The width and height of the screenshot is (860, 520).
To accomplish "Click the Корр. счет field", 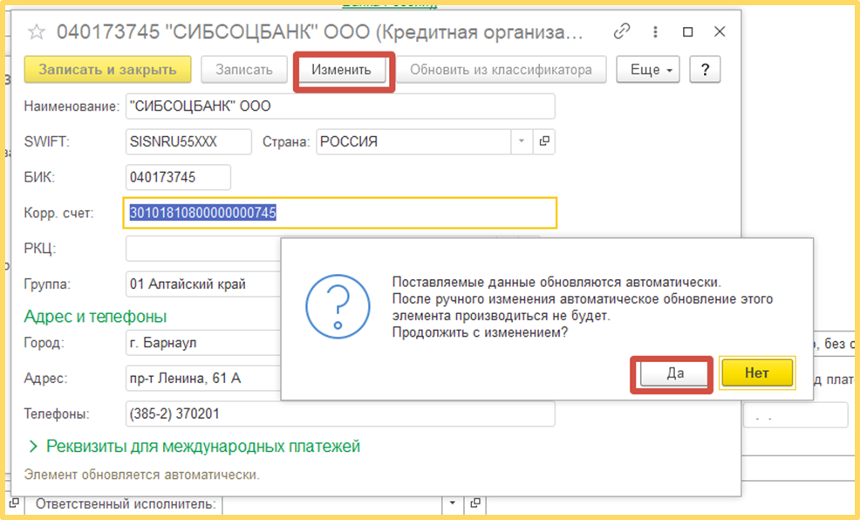I will 340,213.
